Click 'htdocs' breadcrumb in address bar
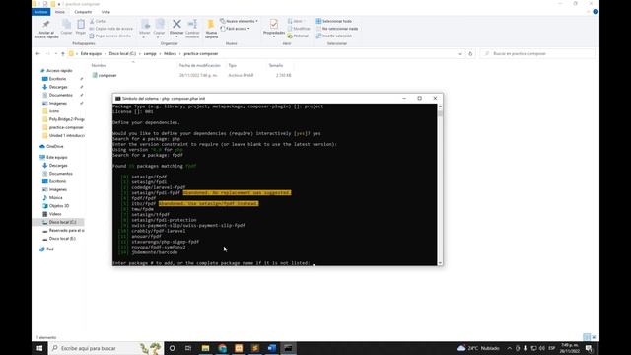This screenshot has width=631, height=355. [x=170, y=53]
